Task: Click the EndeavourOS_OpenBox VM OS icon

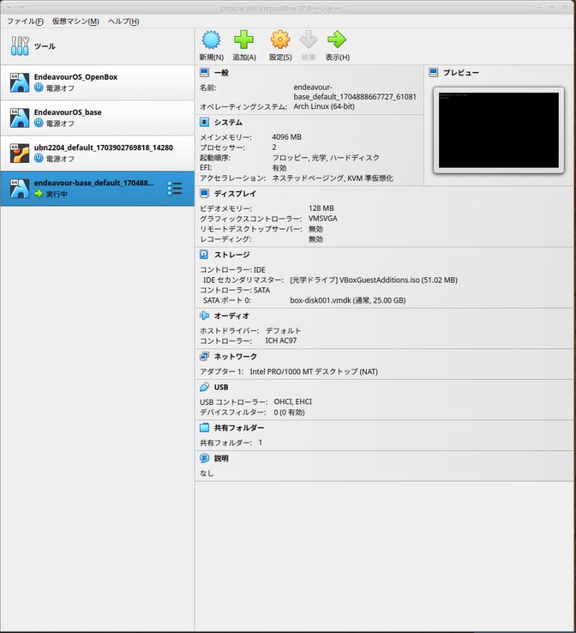Action: (x=19, y=82)
